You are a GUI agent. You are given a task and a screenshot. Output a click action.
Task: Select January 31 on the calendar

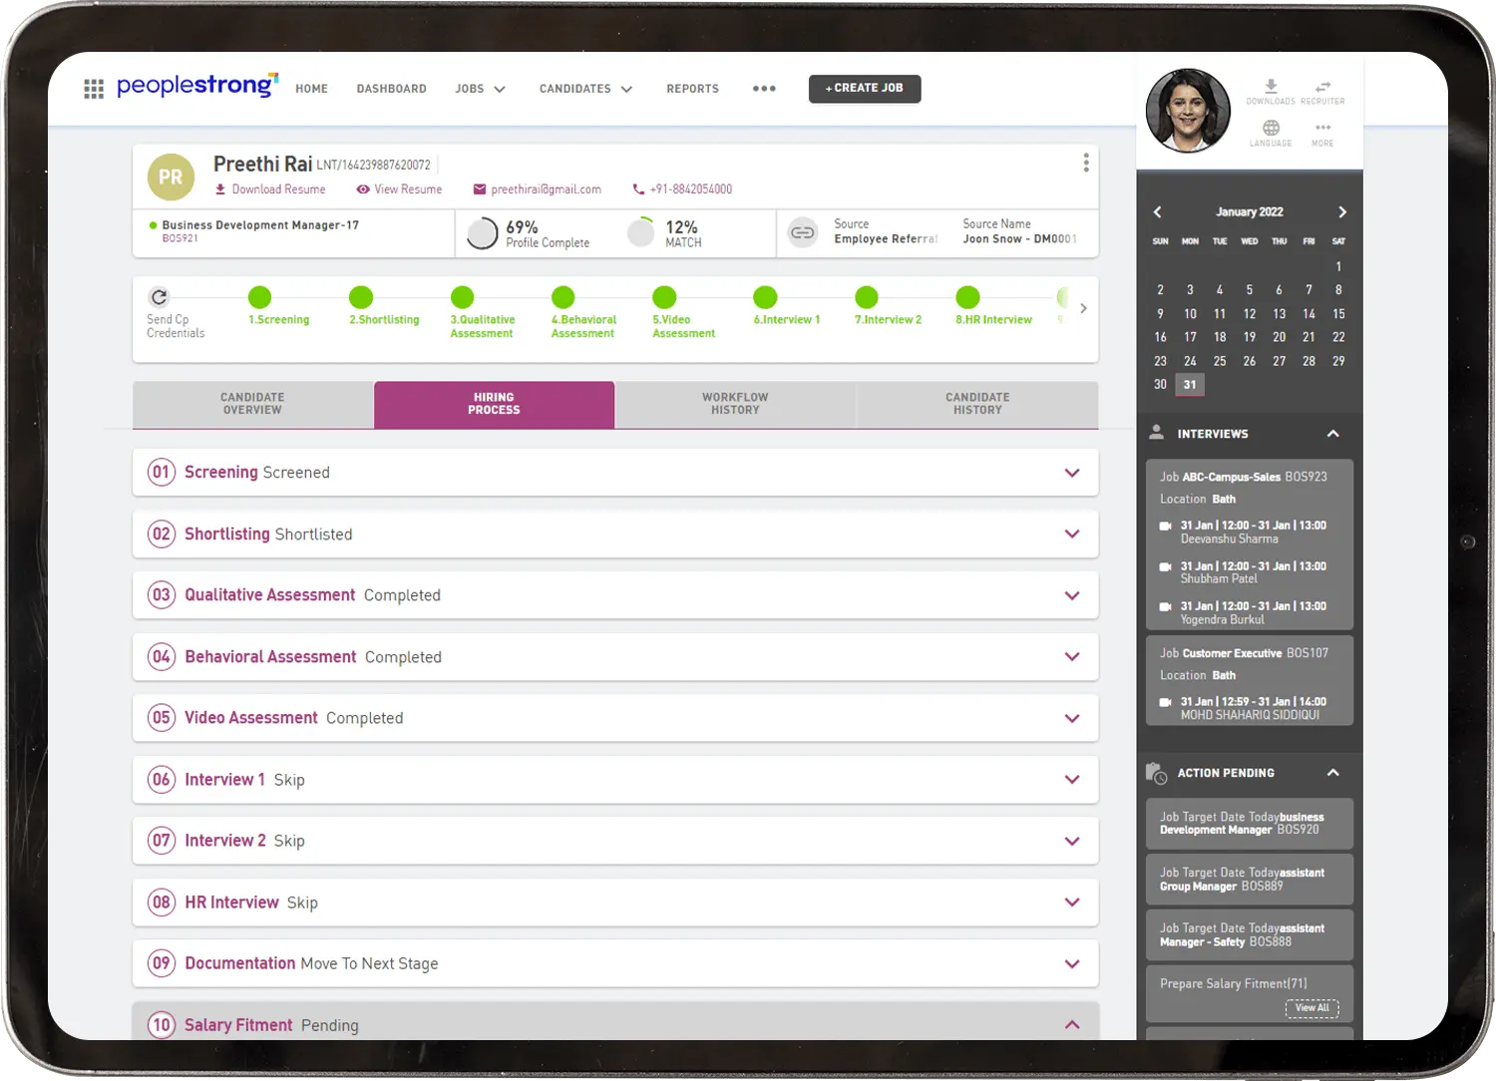pyautogui.click(x=1190, y=385)
